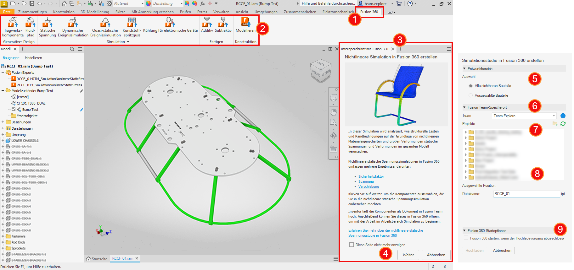The width and height of the screenshot is (574, 270).
Task: Refresh the Projekte list
Action: point(563,124)
